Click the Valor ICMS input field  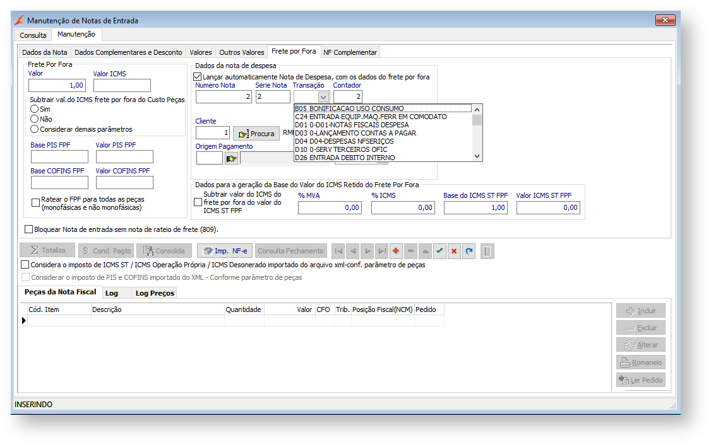pos(122,86)
